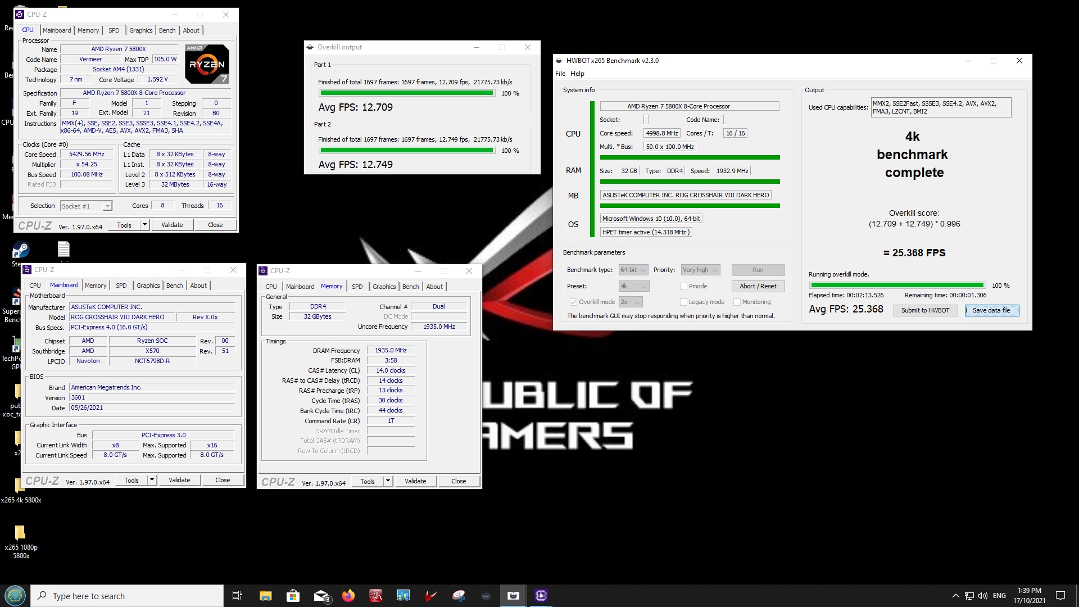Screen dimensions: 1079x607
Task: Open the text document icon on the desktop
Action: coord(64,249)
